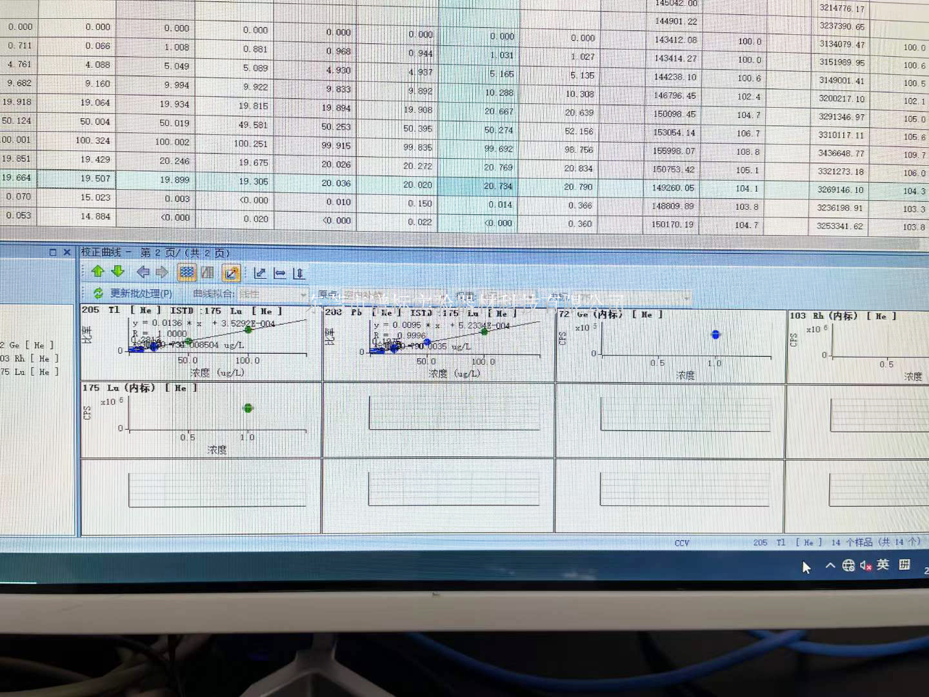929x697 pixels.
Task: Toggle the single column chart view button
Action: pos(207,272)
